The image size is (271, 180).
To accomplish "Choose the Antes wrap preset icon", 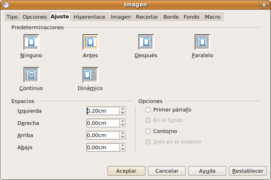I will tap(90, 42).
